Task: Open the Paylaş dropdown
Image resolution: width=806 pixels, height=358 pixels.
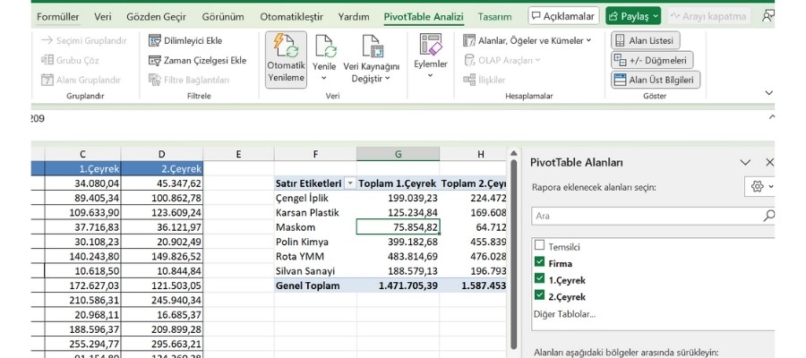Action: click(x=632, y=16)
